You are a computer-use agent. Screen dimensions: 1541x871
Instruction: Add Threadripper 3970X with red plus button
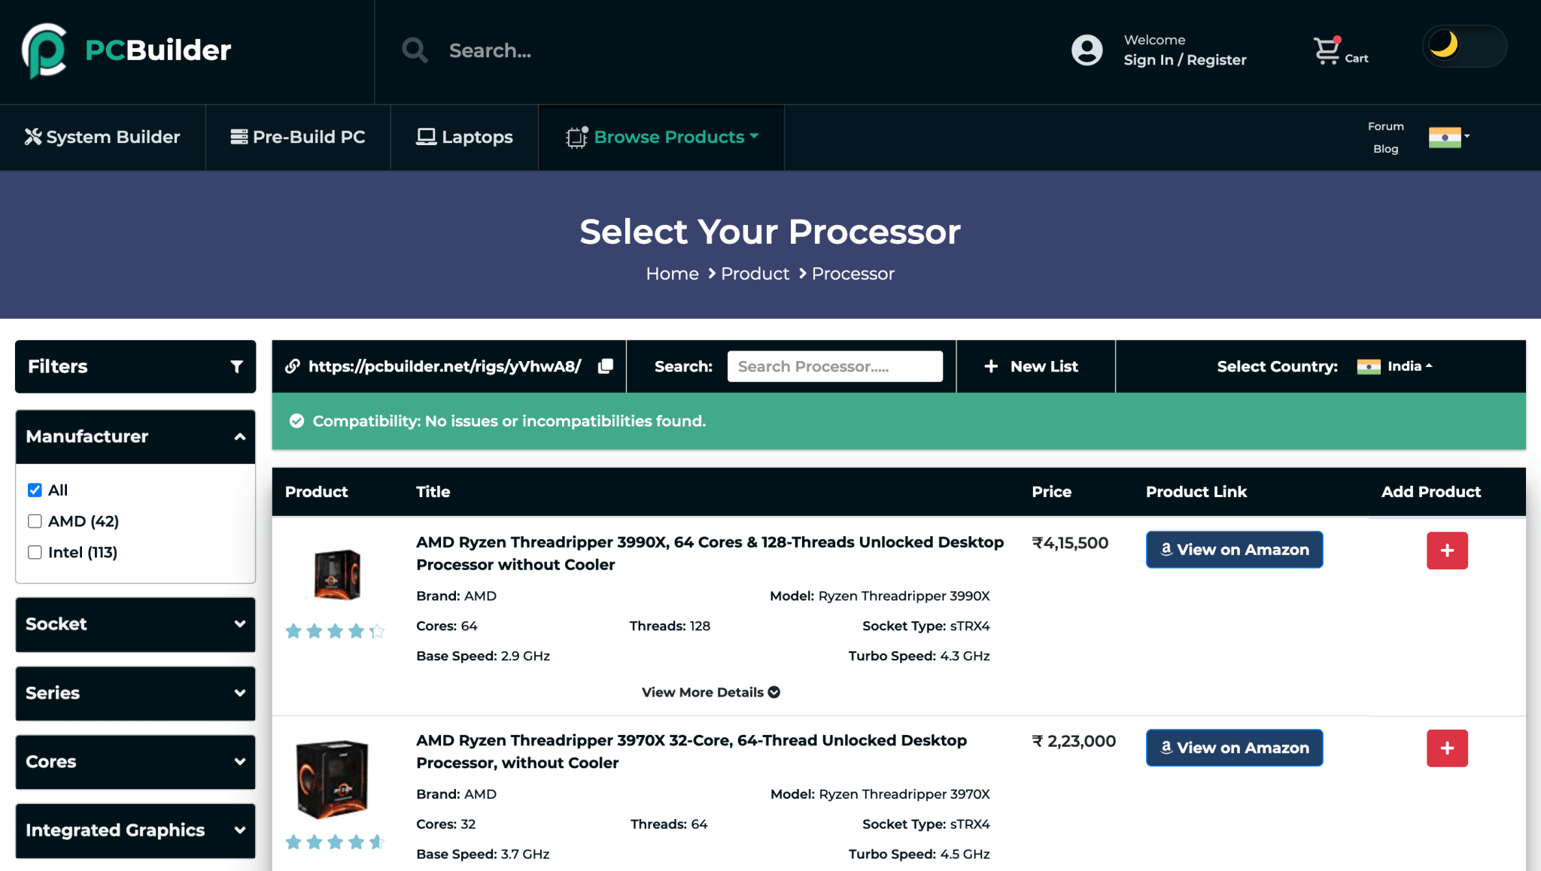coord(1446,748)
